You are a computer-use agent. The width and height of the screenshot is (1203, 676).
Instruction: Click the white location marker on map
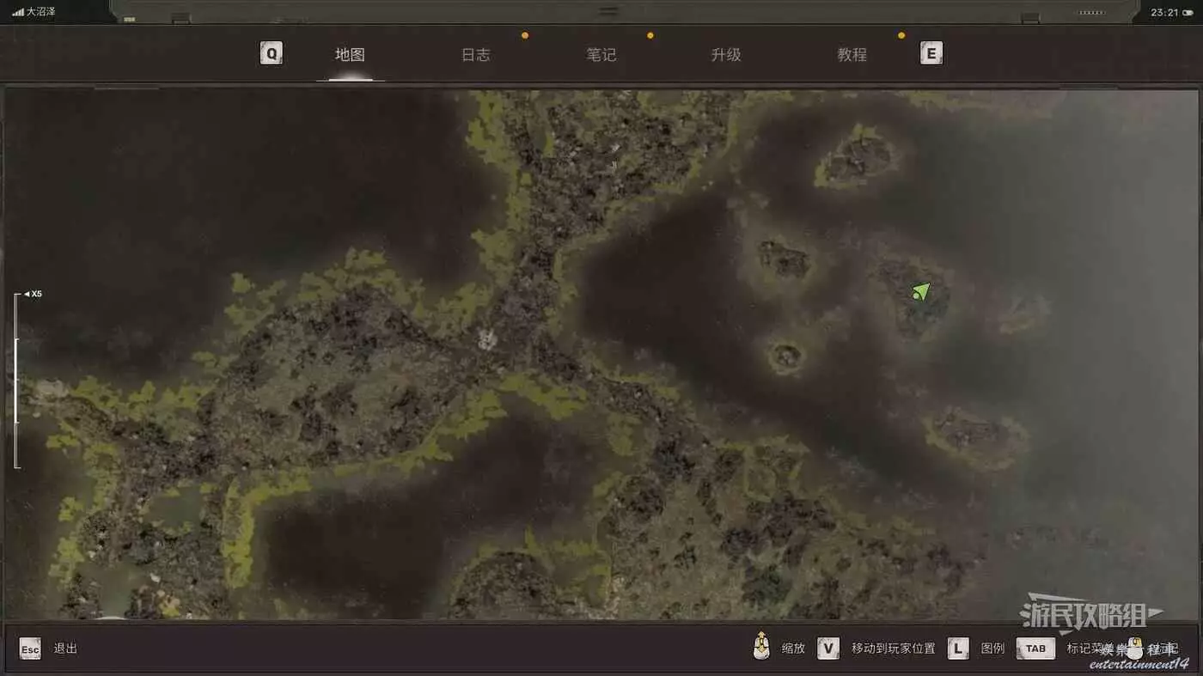point(487,338)
